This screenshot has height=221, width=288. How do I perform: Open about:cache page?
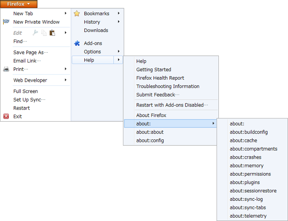pyautogui.click(x=243, y=141)
